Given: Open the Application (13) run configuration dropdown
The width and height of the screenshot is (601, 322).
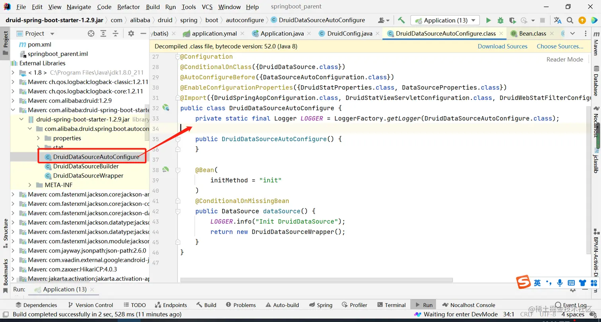Looking at the screenshot, I should (445, 20).
